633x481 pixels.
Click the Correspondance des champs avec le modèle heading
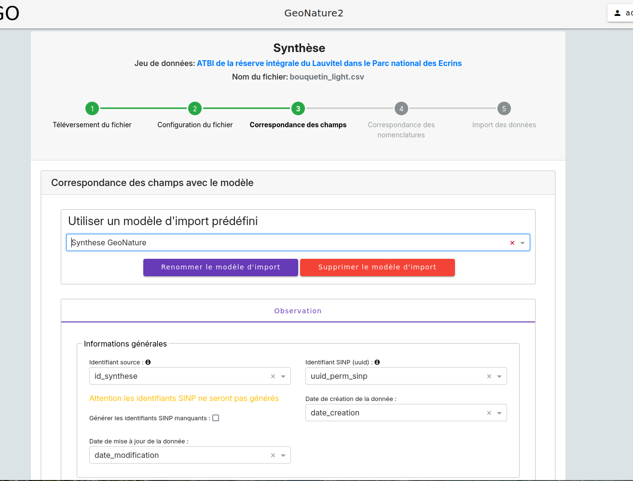pyautogui.click(x=152, y=183)
